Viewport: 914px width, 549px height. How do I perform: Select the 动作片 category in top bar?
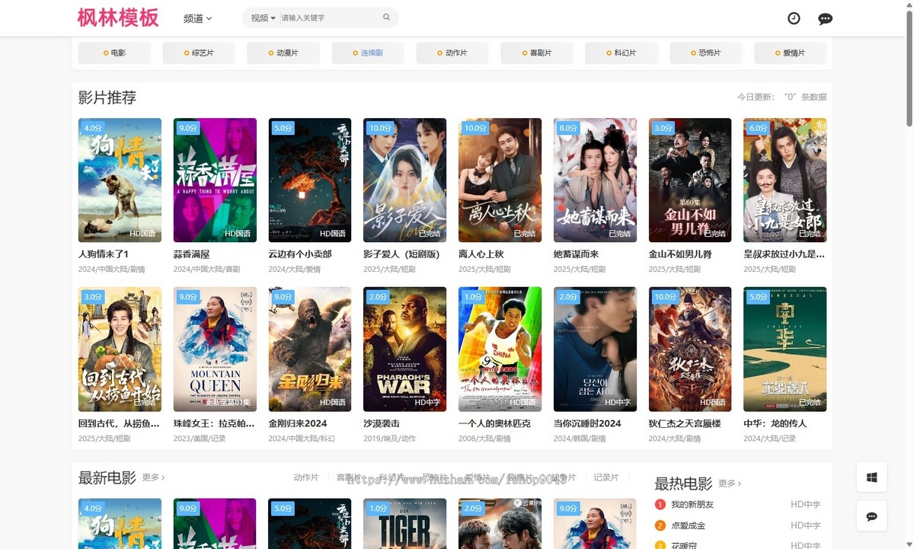pyautogui.click(x=452, y=53)
